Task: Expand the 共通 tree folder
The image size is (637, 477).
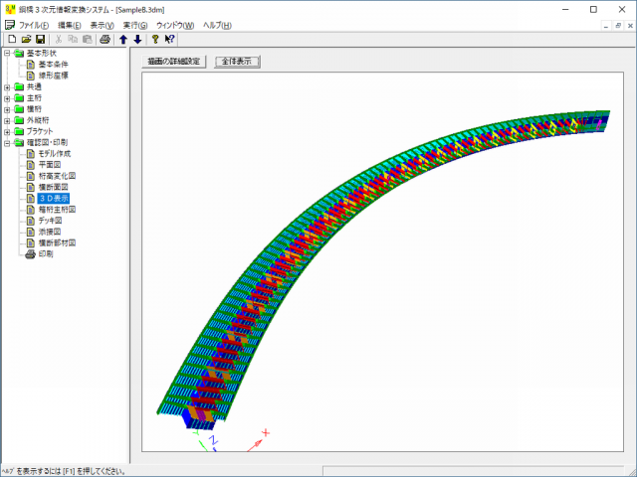Action: click(7, 86)
